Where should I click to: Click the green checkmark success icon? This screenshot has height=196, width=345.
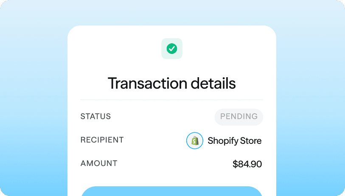[x=172, y=49]
